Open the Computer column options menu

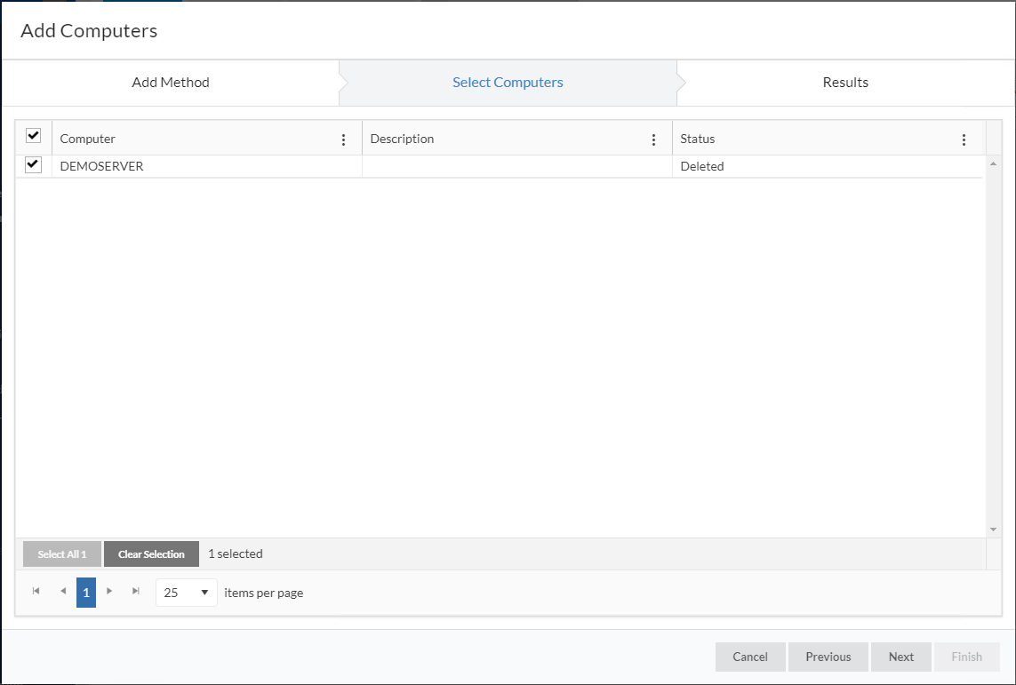343,139
